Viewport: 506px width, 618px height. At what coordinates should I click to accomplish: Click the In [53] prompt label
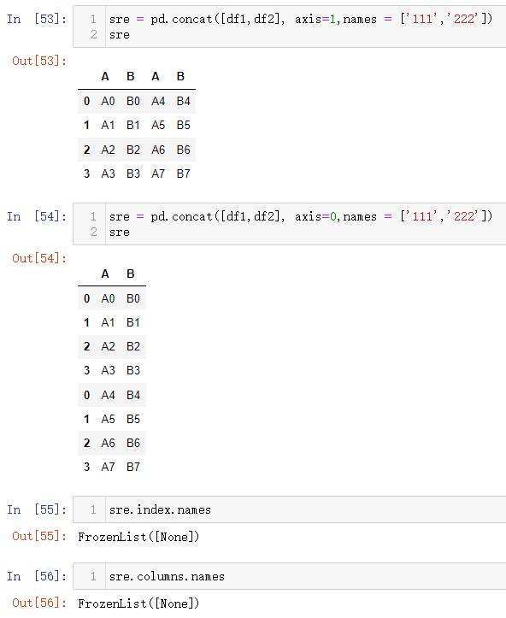click(37, 19)
